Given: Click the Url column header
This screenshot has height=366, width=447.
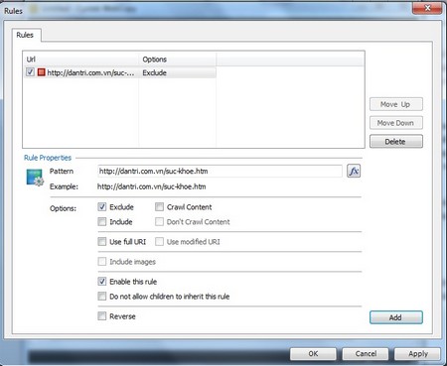Looking at the screenshot, I should click(80, 60).
